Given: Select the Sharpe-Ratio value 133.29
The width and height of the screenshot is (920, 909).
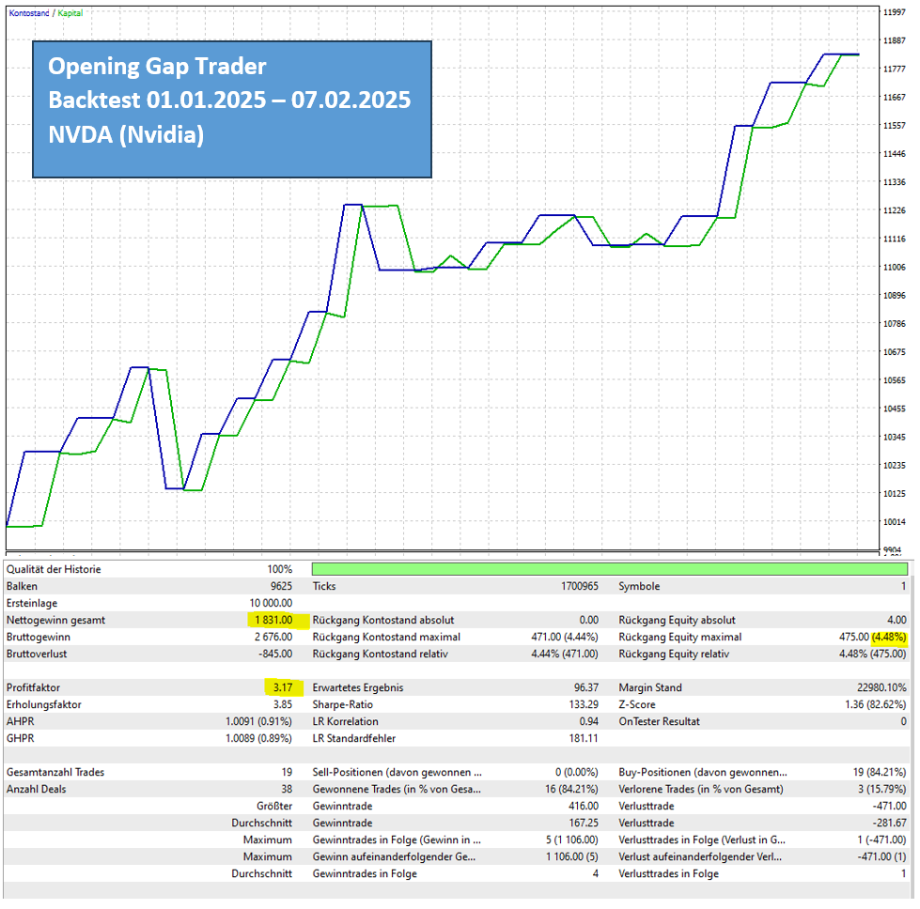Looking at the screenshot, I should 584,705.
